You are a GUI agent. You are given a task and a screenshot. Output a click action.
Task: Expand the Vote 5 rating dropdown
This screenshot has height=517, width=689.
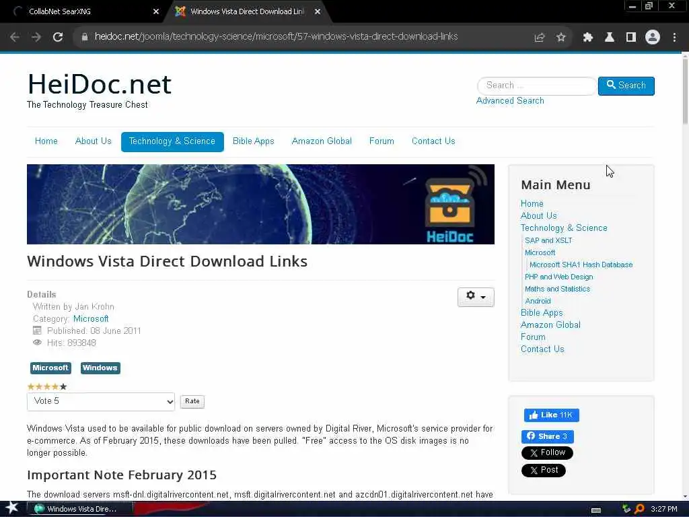tap(101, 401)
